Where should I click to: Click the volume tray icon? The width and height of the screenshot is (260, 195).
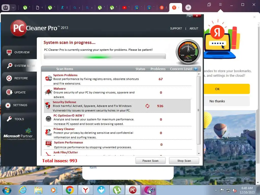coord(234,190)
